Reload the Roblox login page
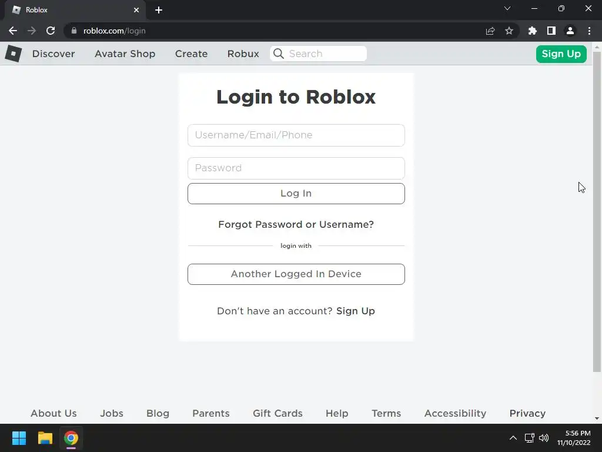The height and width of the screenshot is (452, 602). tap(51, 31)
